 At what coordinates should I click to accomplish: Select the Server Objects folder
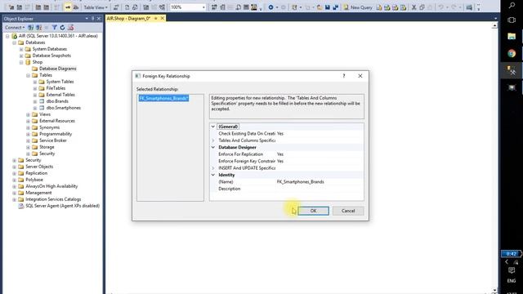pyautogui.click(x=39, y=167)
